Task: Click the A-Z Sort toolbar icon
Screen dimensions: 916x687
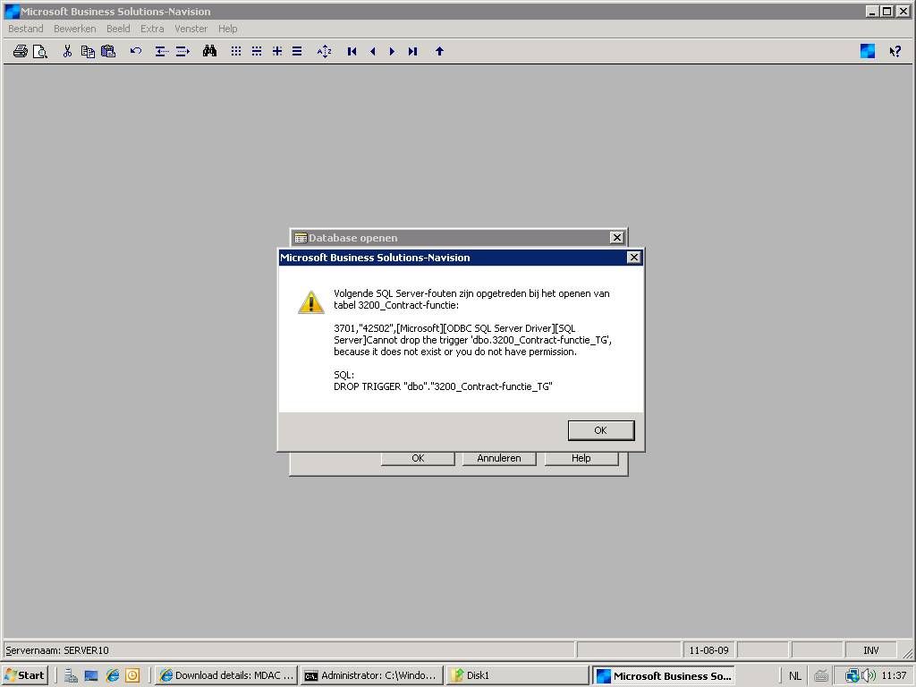Action: 324,51
